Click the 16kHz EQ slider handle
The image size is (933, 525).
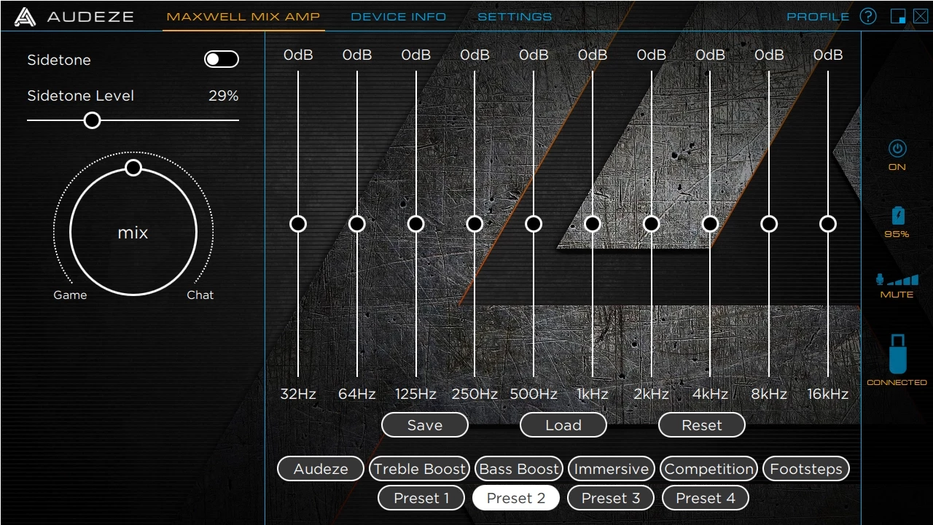(x=828, y=224)
